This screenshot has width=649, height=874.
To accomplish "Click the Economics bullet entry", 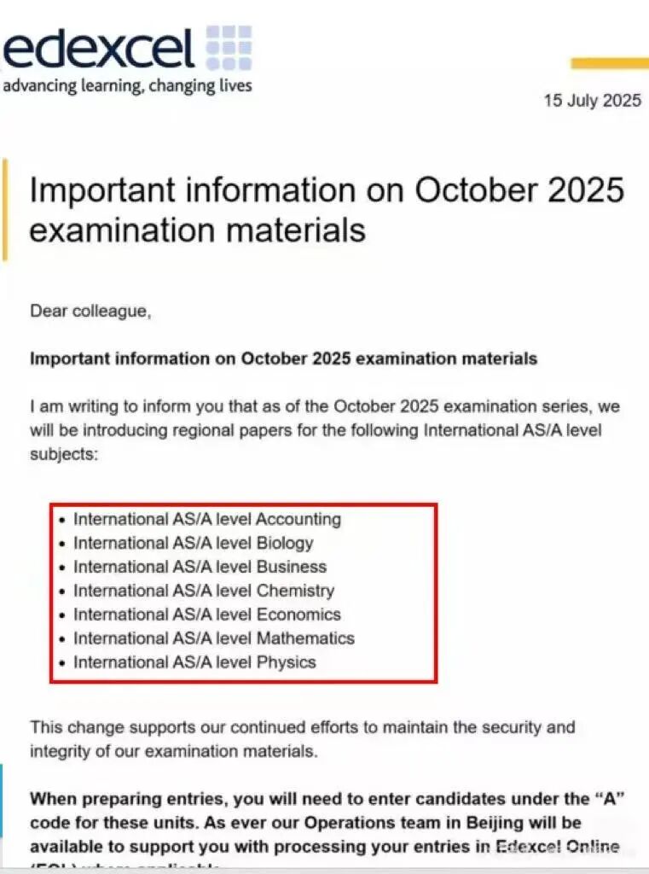I will [x=206, y=615].
